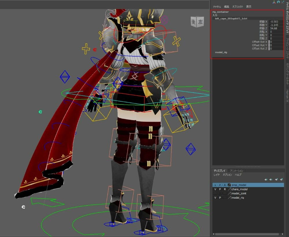The width and height of the screenshot is (289, 237).
Task: Click the blue circular icon above the Channel Box
Action: point(278,2)
